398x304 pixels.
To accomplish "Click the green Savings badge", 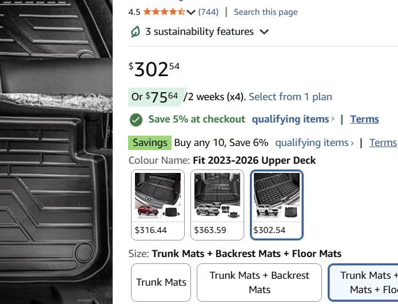I will point(150,143).
